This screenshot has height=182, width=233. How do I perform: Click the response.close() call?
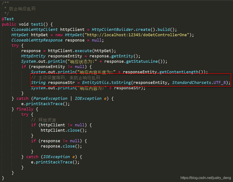click(61, 146)
